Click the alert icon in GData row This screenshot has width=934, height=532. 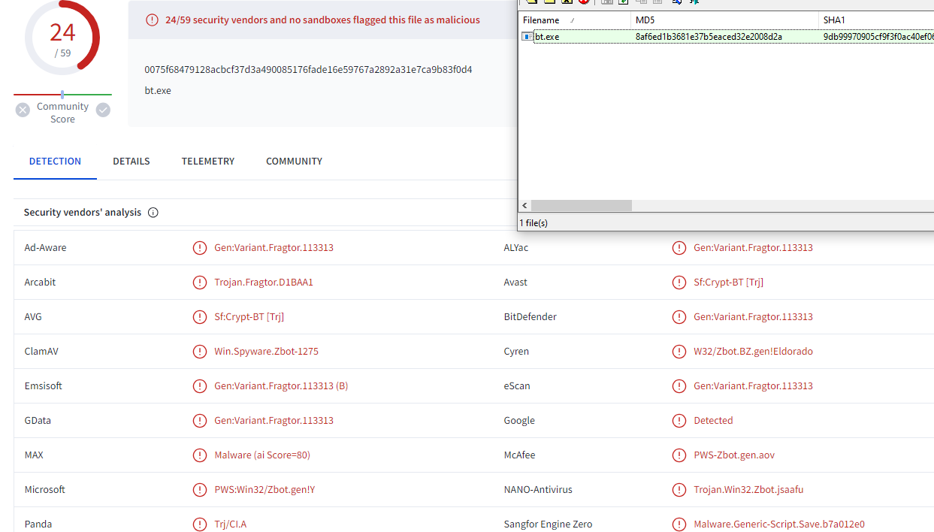pyautogui.click(x=200, y=421)
